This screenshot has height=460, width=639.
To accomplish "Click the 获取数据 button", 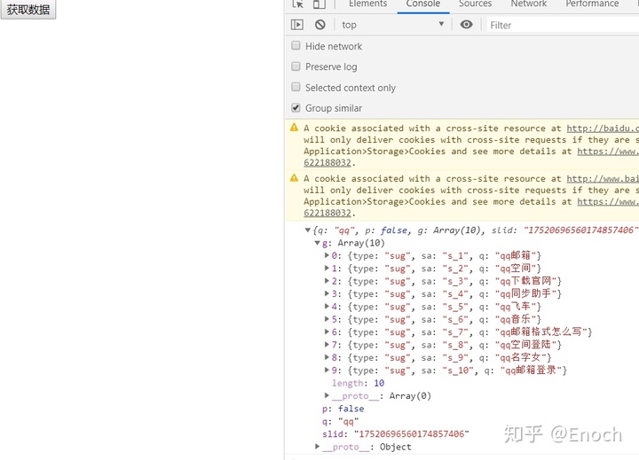I will [28, 9].
